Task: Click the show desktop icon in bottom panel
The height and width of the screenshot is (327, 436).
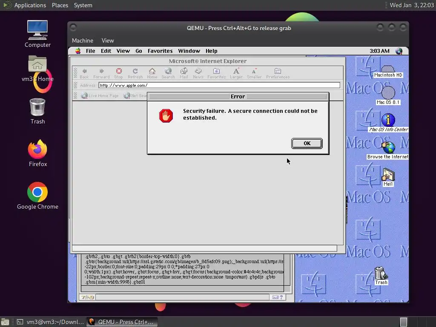Action: click(x=5, y=322)
